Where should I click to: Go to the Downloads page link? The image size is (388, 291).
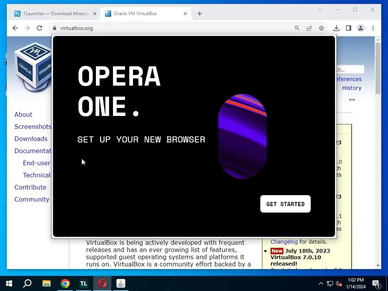pyautogui.click(x=31, y=139)
